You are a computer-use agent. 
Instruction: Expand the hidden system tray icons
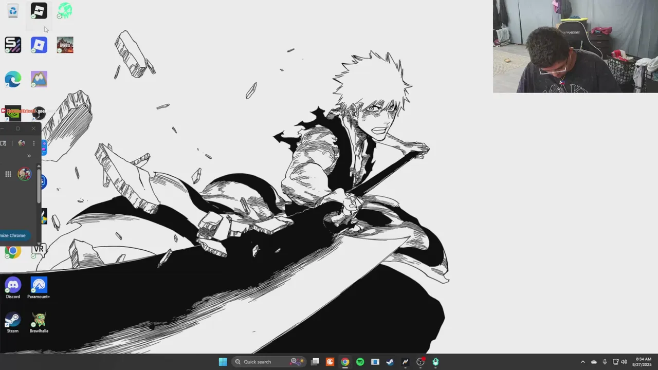(582, 362)
